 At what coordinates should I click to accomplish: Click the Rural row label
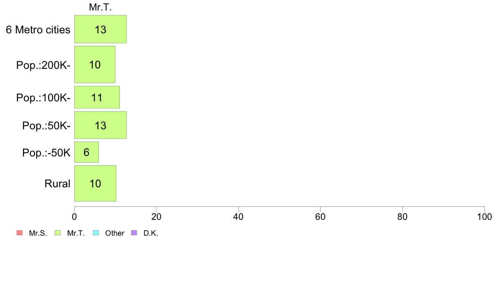(x=57, y=184)
